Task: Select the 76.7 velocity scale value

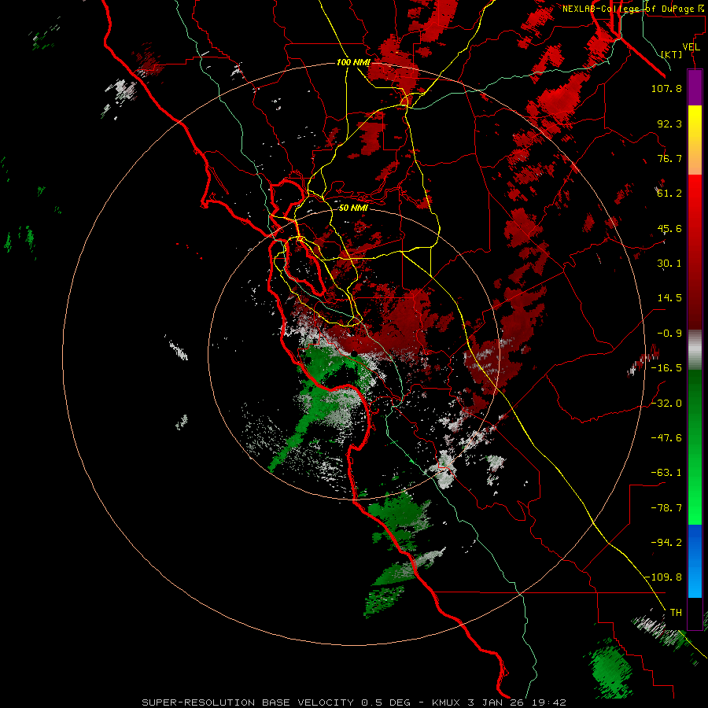Action: pos(669,158)
